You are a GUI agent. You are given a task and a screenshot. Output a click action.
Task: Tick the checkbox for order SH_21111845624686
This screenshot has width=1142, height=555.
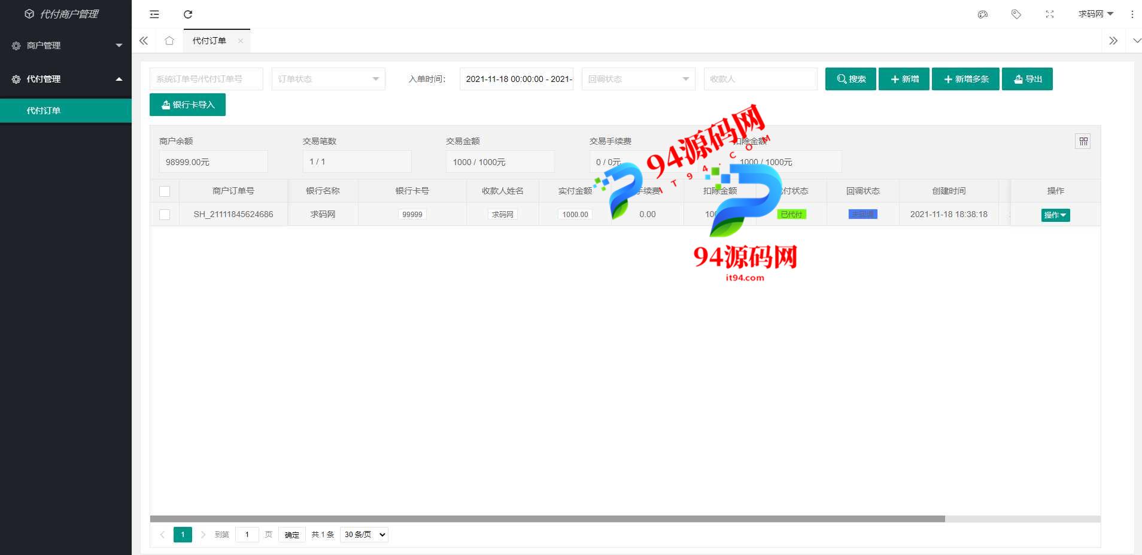point(165,215)
